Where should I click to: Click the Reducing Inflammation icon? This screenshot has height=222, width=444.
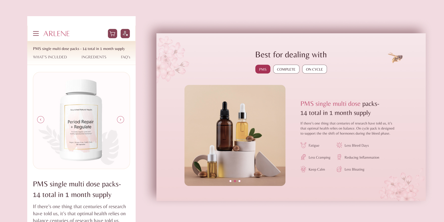click(x=339, y=157)
